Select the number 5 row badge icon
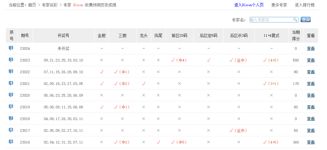The width and height of the screenshot is (327, 150). [x=11, y=95]
